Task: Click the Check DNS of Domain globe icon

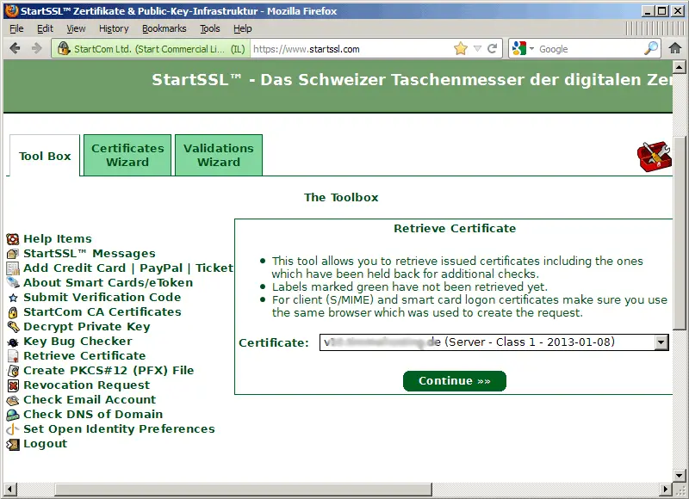Action: (11, 414)
